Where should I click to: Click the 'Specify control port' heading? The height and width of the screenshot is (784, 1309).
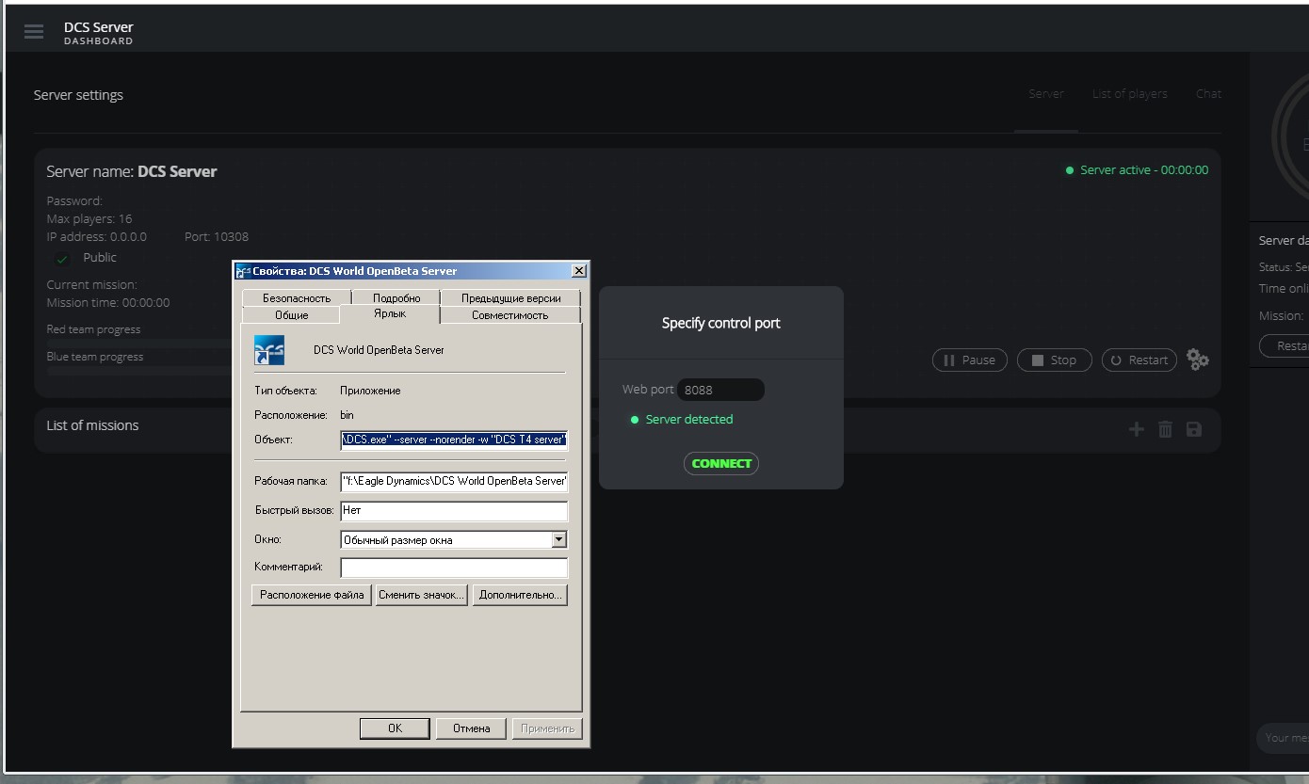pyautogui.click(x=721, y=323)
